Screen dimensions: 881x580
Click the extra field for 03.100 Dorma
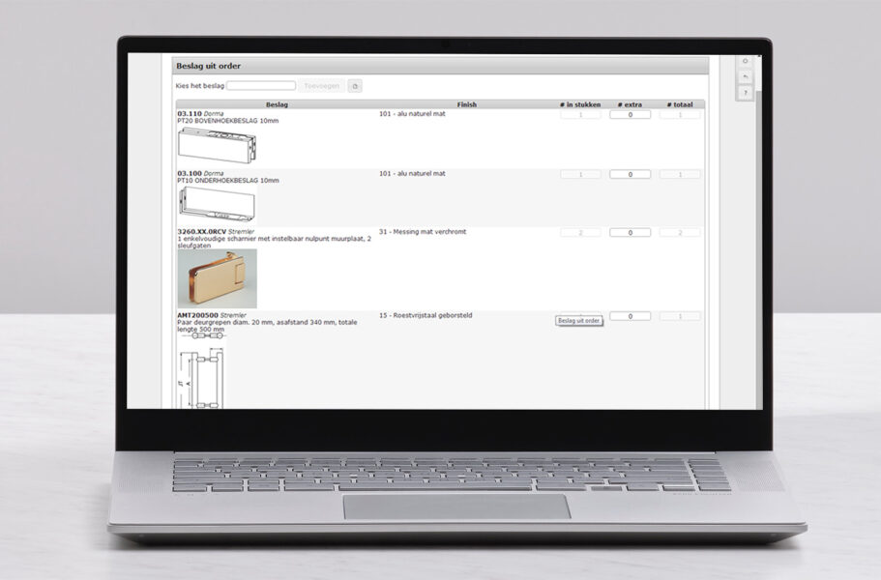click(x=631, y=175)
